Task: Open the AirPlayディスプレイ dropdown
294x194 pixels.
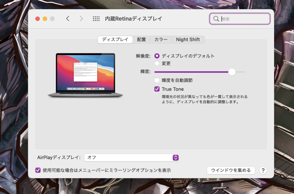Action: click(x=132, y=158)
